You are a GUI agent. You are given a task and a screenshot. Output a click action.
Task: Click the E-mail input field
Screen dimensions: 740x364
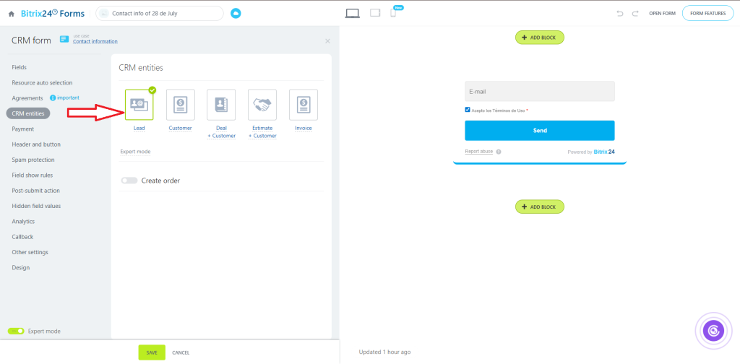click(x=539, y=92)
